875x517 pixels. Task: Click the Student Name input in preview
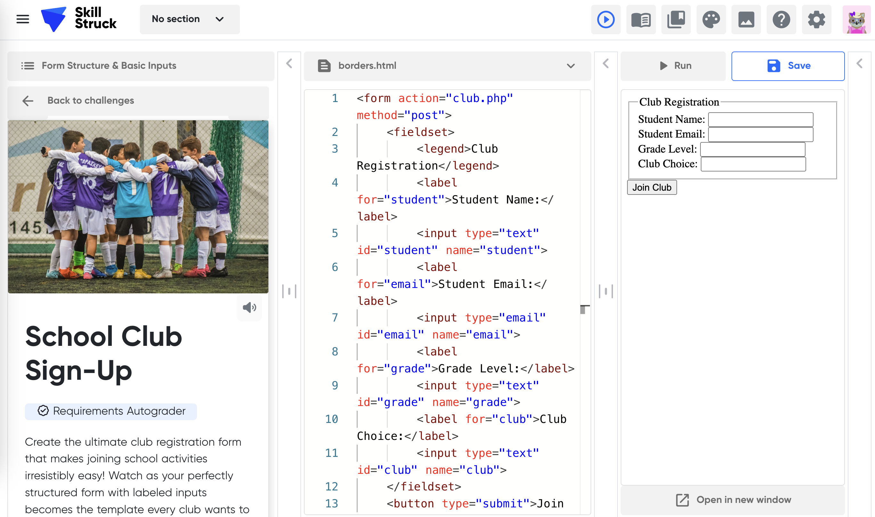point(760,120)
